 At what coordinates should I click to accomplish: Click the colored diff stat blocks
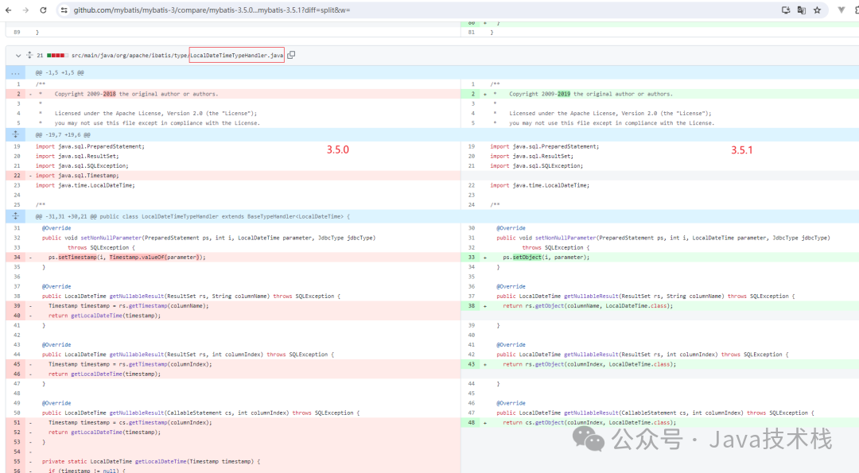point(57,55)
